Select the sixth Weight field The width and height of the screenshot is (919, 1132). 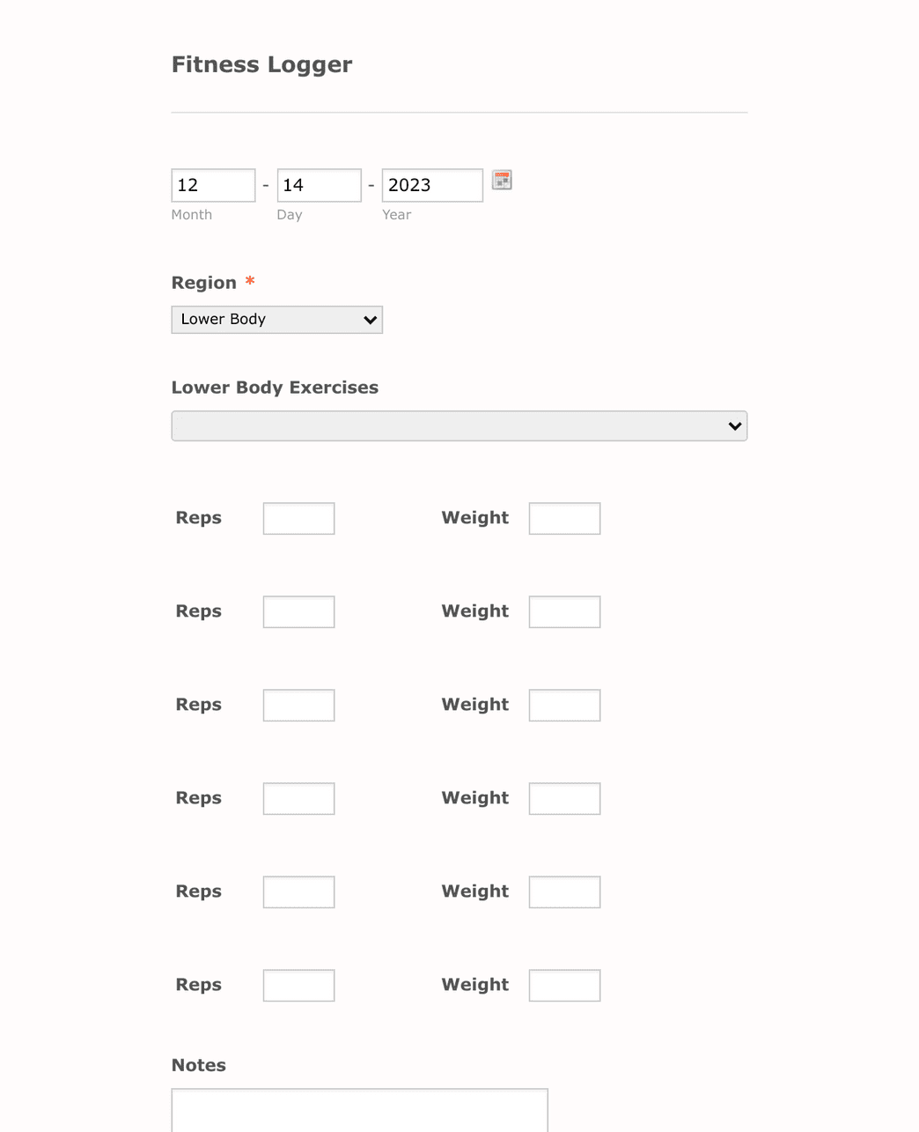tap(564, 985)
